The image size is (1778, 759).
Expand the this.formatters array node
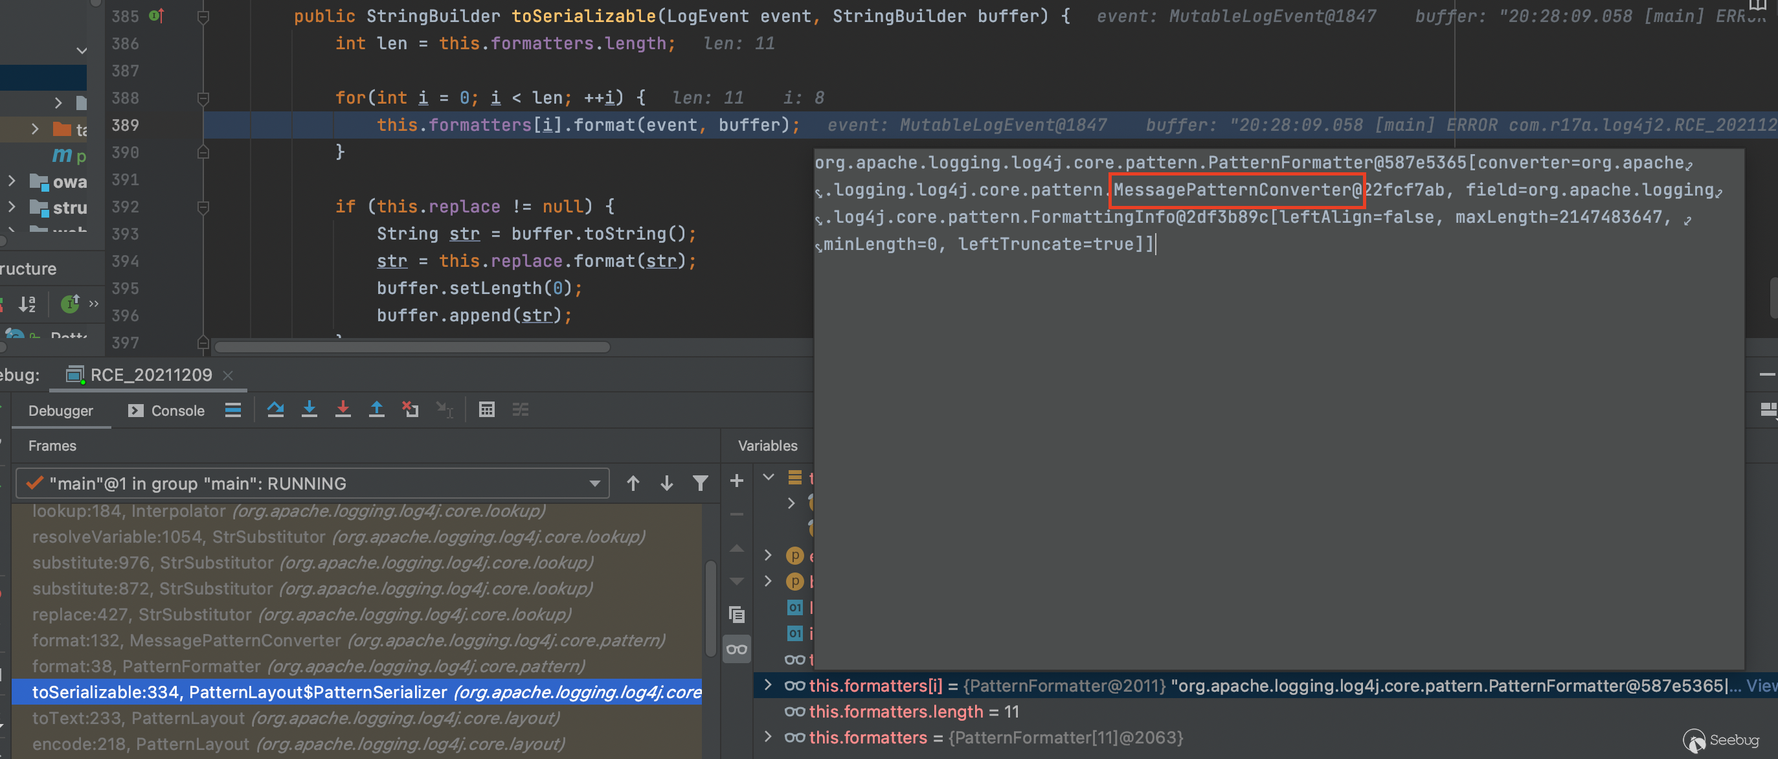767,737
